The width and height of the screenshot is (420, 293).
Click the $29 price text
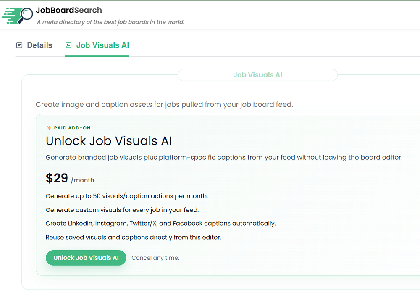[x=57, y=178]
